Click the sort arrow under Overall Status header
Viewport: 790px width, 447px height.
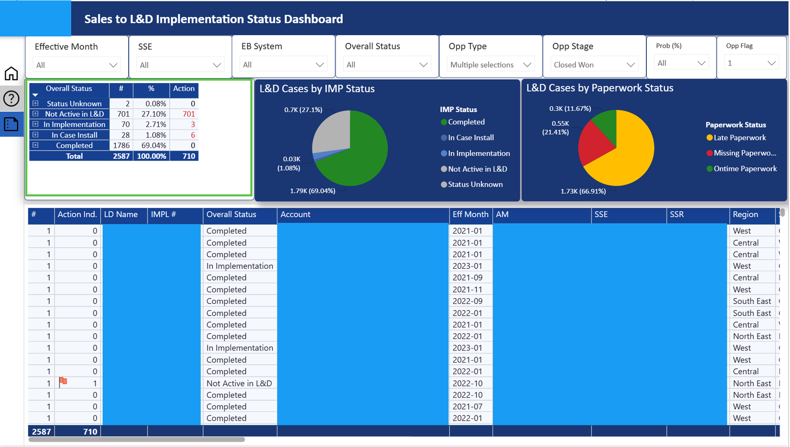[x=35, y=95]
